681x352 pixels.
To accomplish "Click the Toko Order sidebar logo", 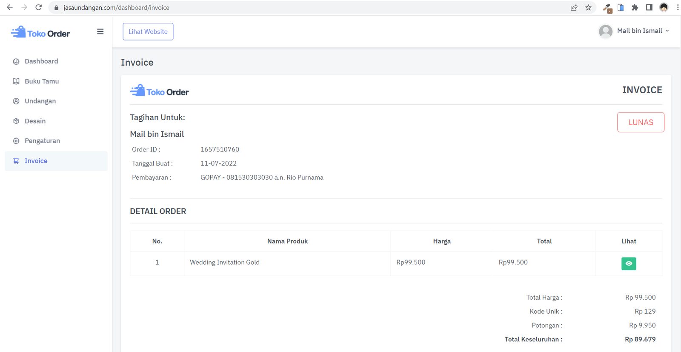I will click(x=40, y=33).
